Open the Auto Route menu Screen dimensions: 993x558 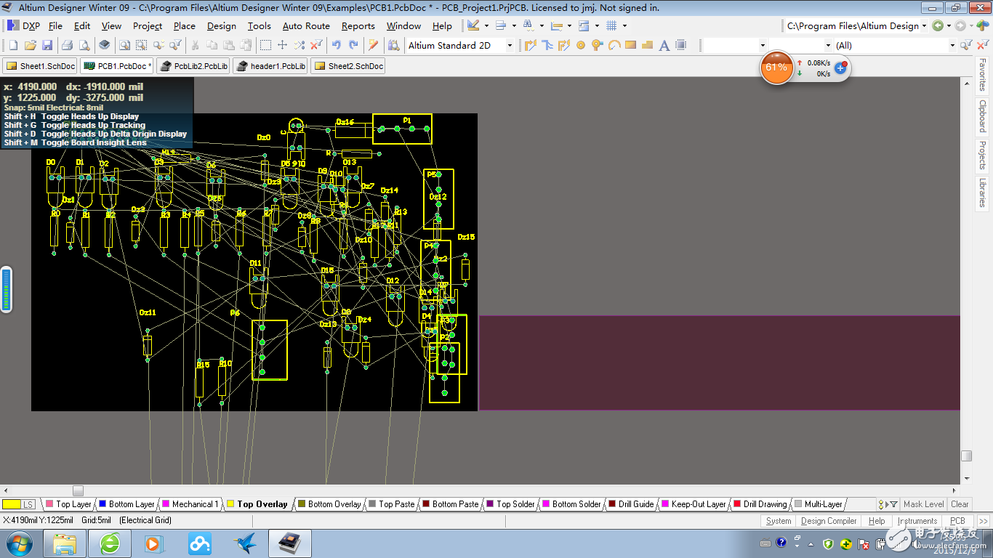pos(306,25)
